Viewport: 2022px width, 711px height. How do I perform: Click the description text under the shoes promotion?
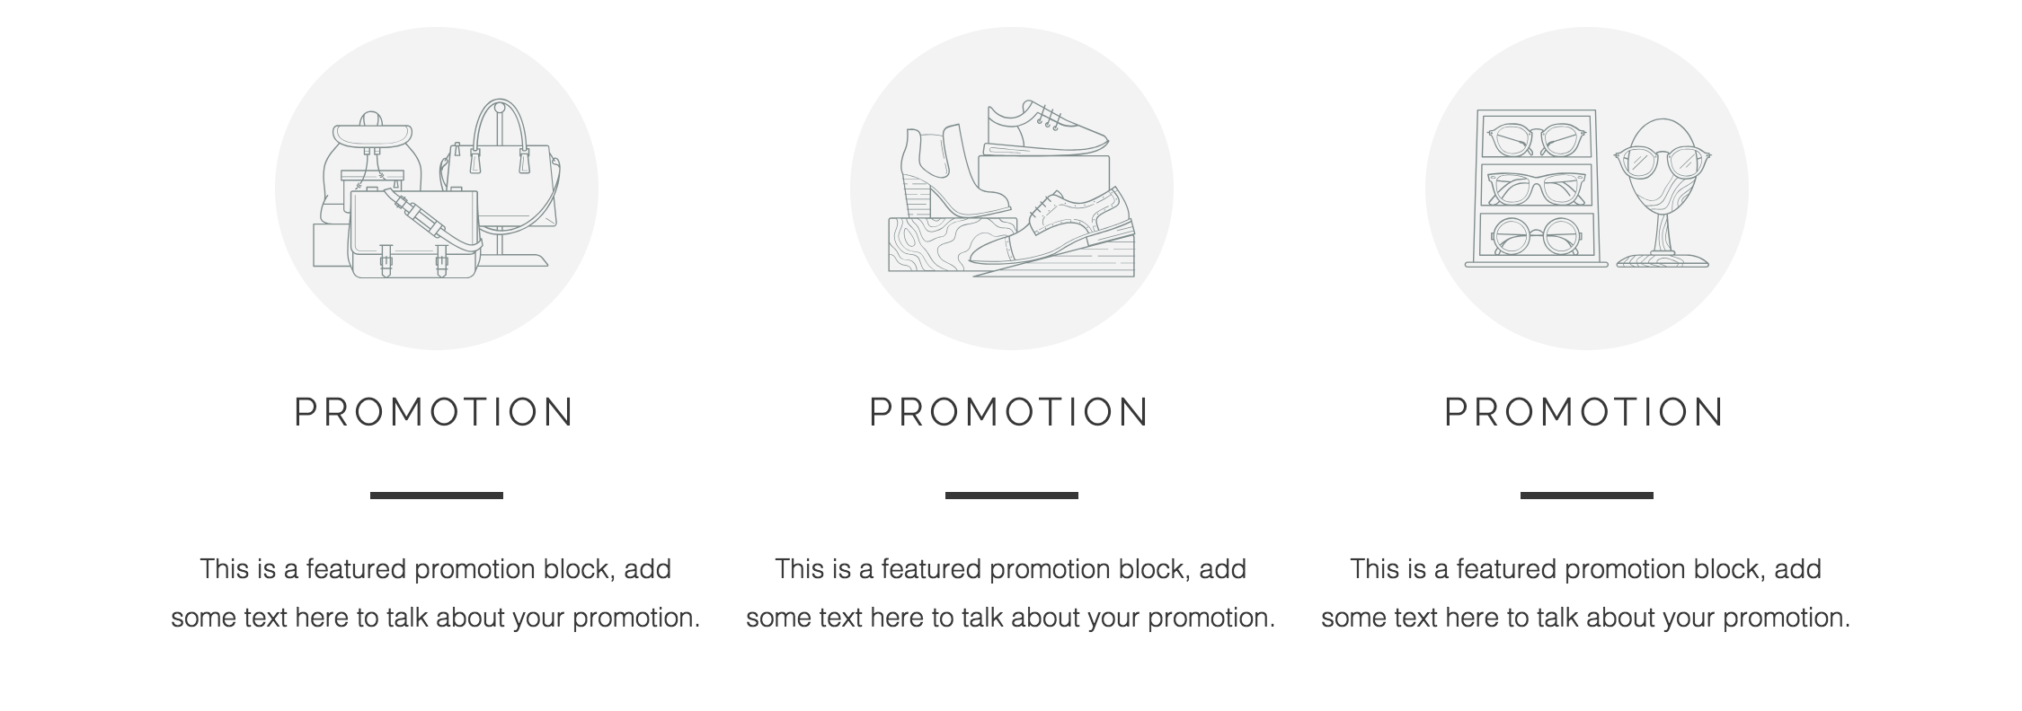1011,593
